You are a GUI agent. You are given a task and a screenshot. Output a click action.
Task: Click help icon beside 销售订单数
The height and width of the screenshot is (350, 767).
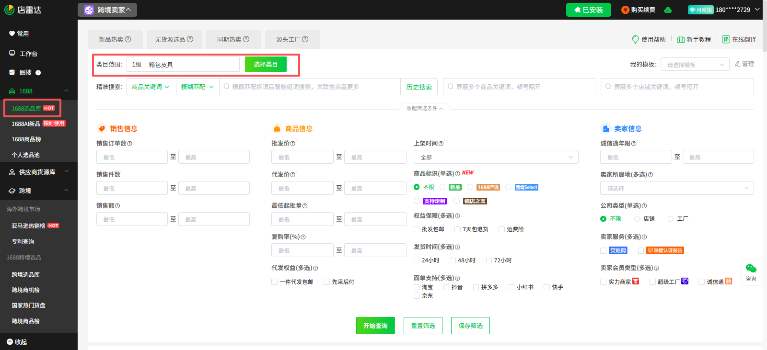(x=130, y=144)
